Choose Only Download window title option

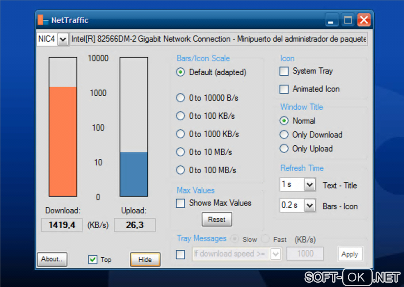[x=284, y=135]
